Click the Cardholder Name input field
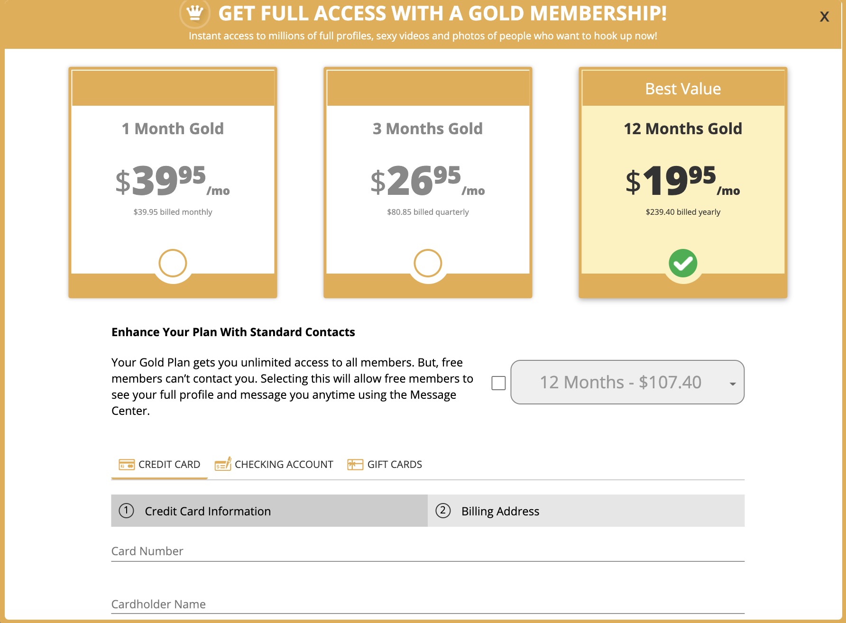This screenshot has width=846, height=623. click(428, 604)
